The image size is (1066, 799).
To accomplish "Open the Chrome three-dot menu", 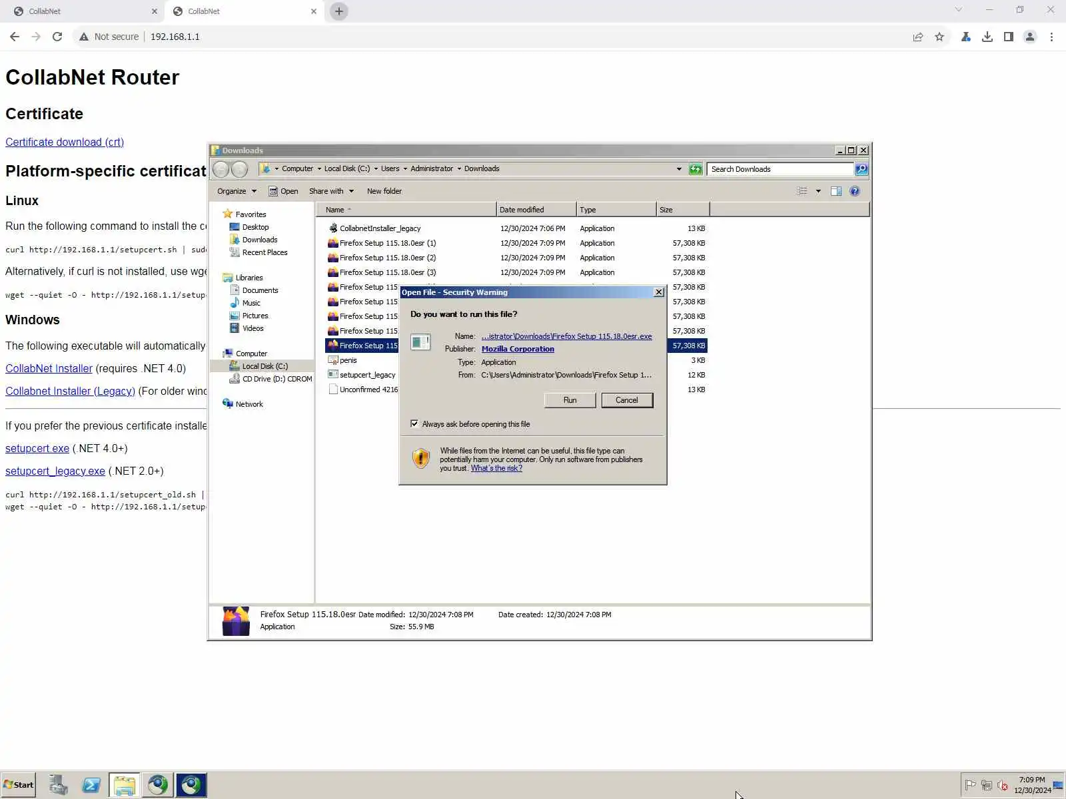I will [x=1051, y=37].
